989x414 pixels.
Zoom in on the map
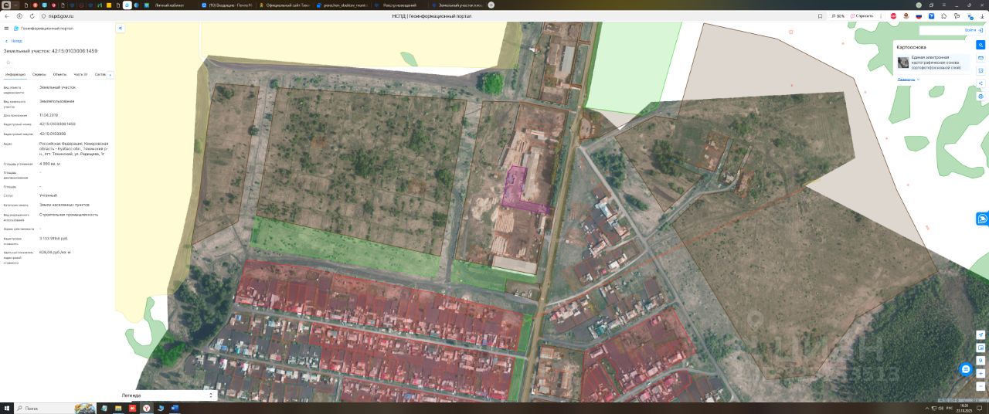tap(981, 373)
